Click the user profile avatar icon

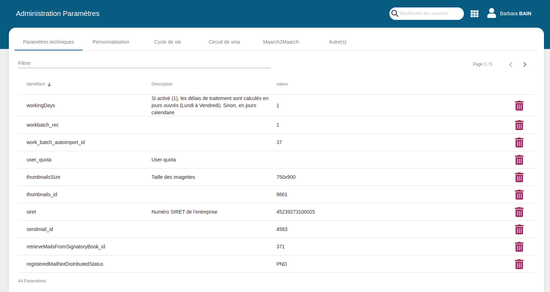[x=492, y=13]
